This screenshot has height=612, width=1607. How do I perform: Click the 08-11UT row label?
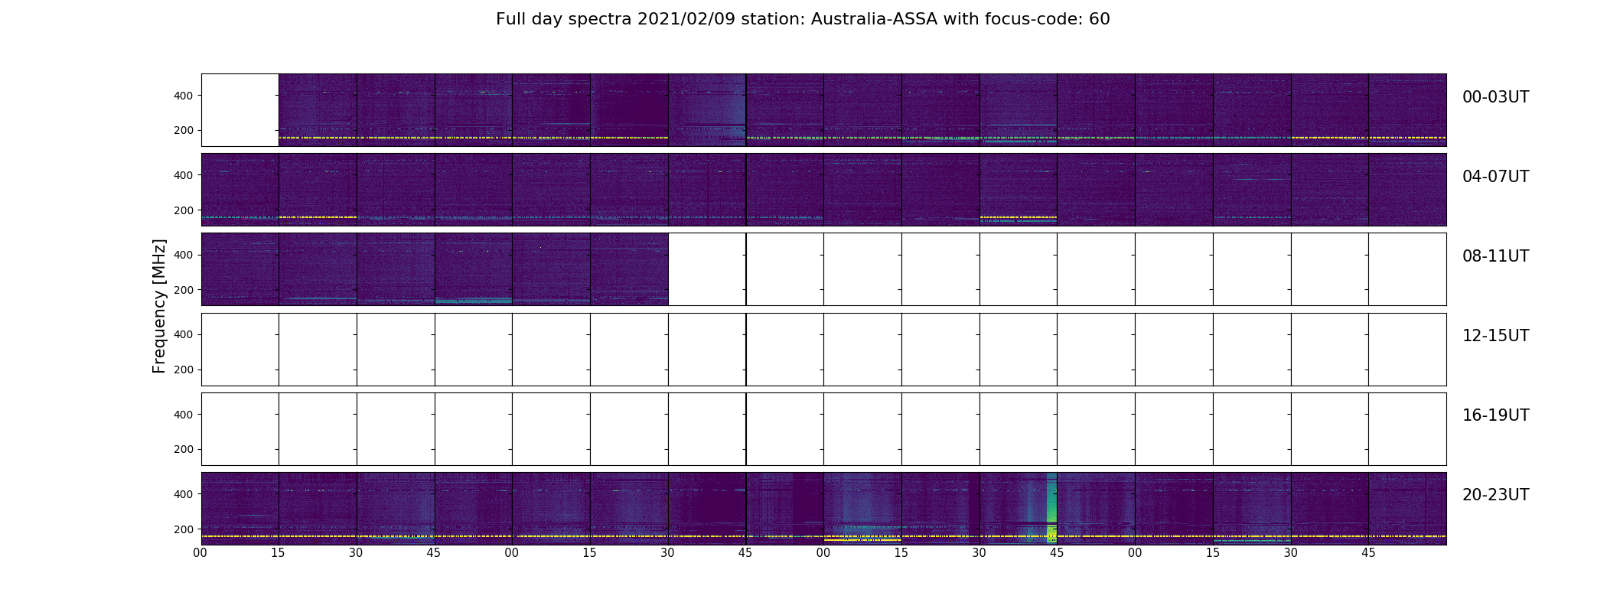point(1495,256)
